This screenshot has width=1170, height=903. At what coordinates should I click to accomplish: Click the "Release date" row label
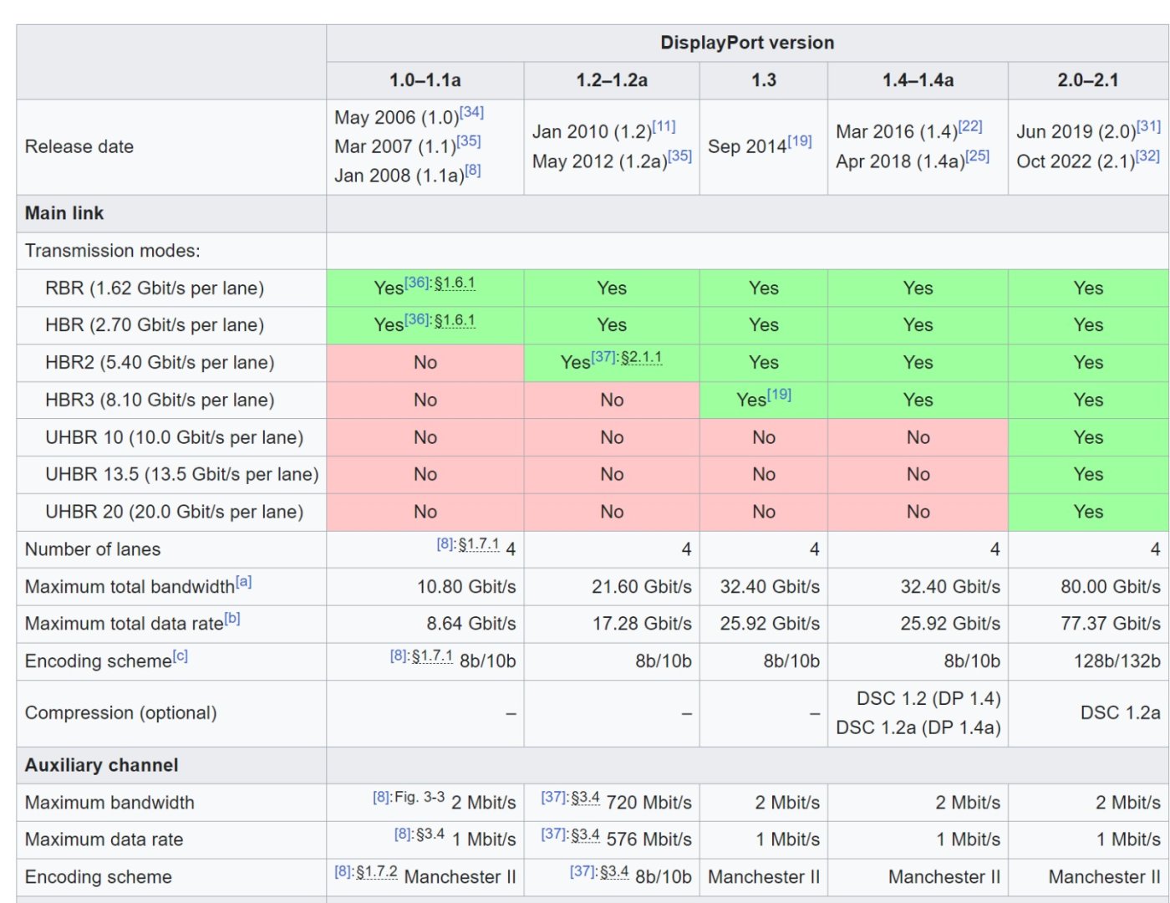[x=79, y=147]
